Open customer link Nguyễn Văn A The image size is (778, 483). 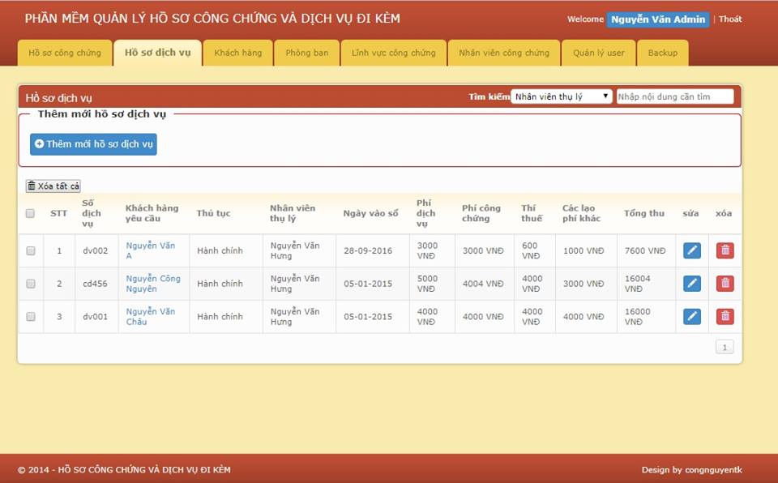[x=151, y=250]
